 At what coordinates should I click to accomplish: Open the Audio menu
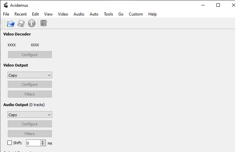(x=79, y=14)
